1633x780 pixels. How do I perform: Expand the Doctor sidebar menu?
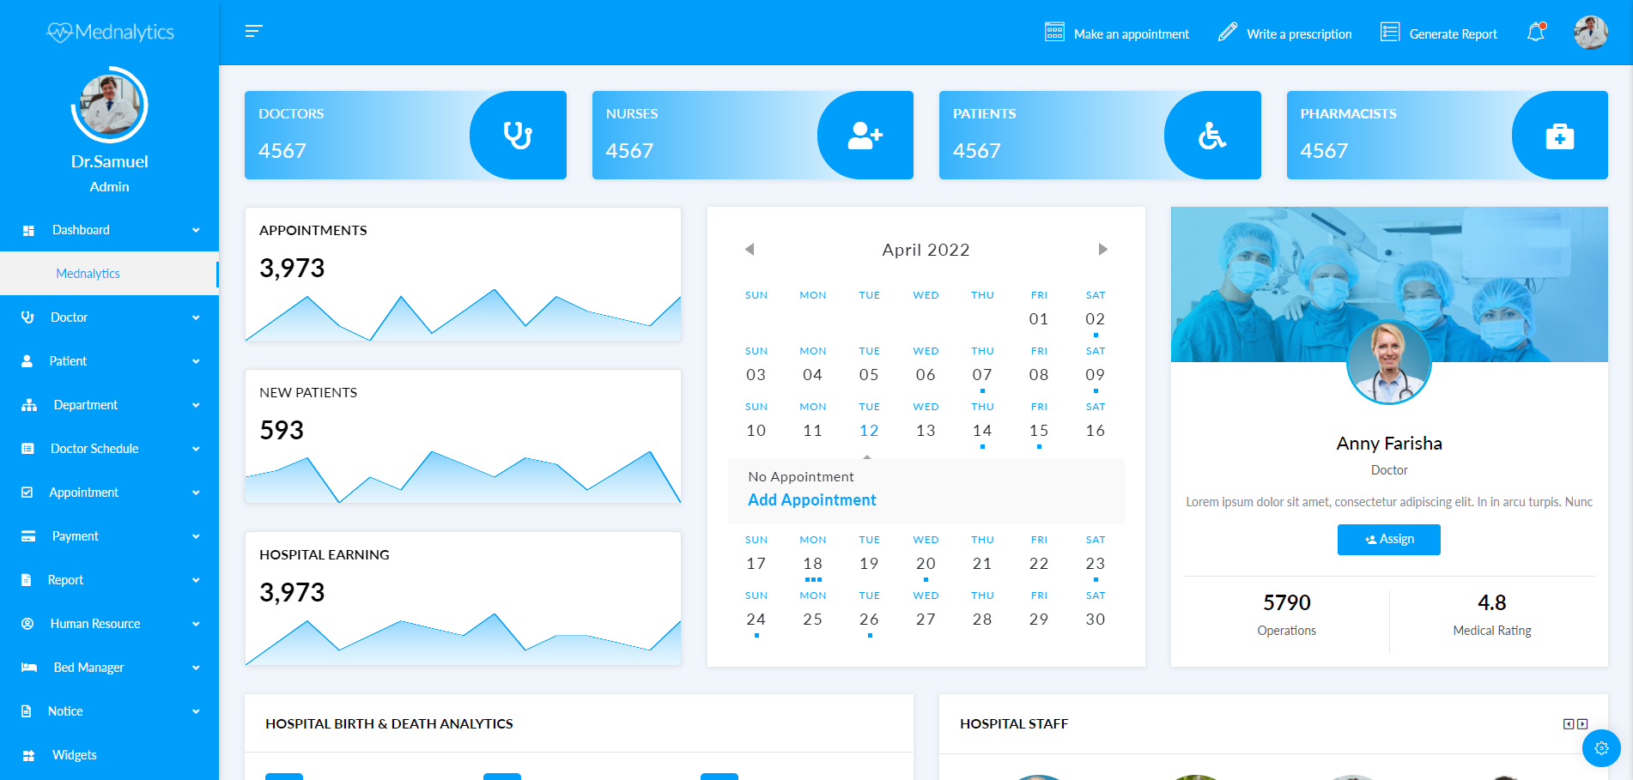(109, 317)
